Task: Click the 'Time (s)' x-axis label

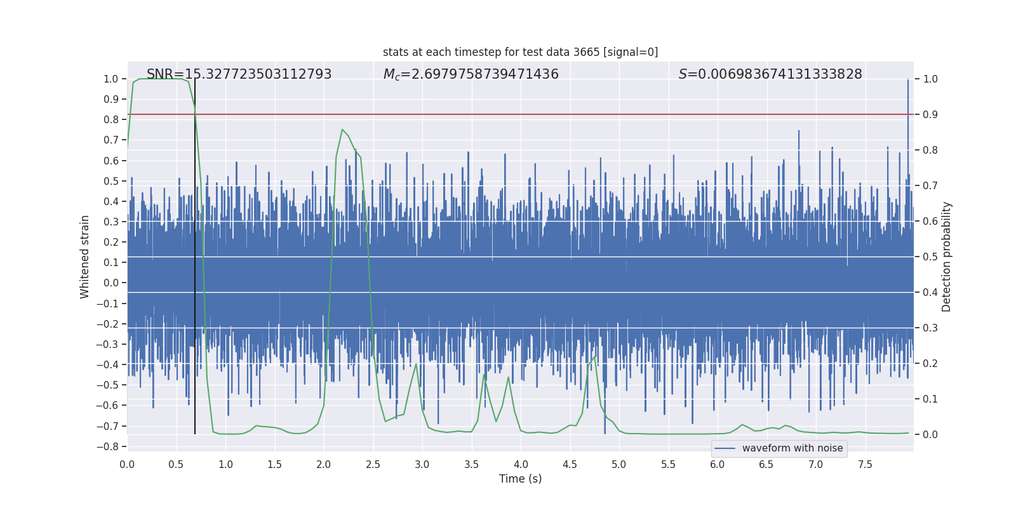Action: click(520, 479)
